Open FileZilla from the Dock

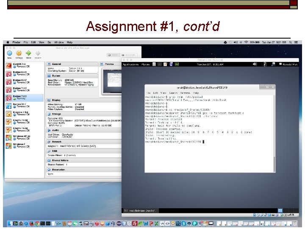pos(135,223)
